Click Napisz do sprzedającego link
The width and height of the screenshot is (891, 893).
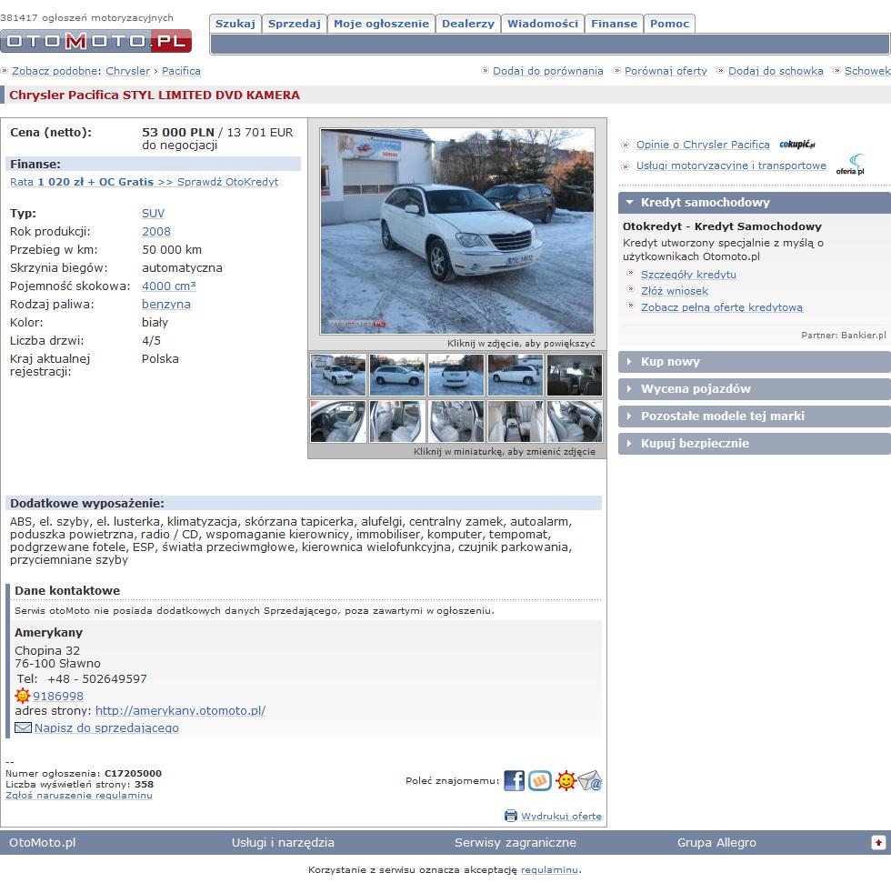point(106,727)
